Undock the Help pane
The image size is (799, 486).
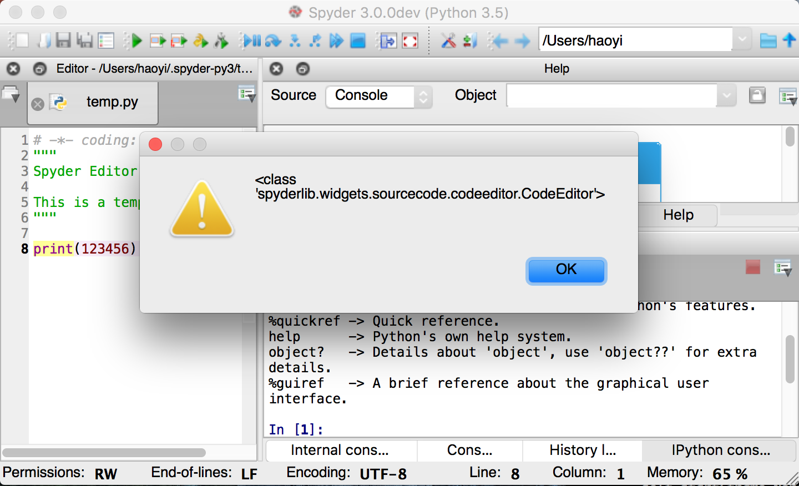coord(303,69)
